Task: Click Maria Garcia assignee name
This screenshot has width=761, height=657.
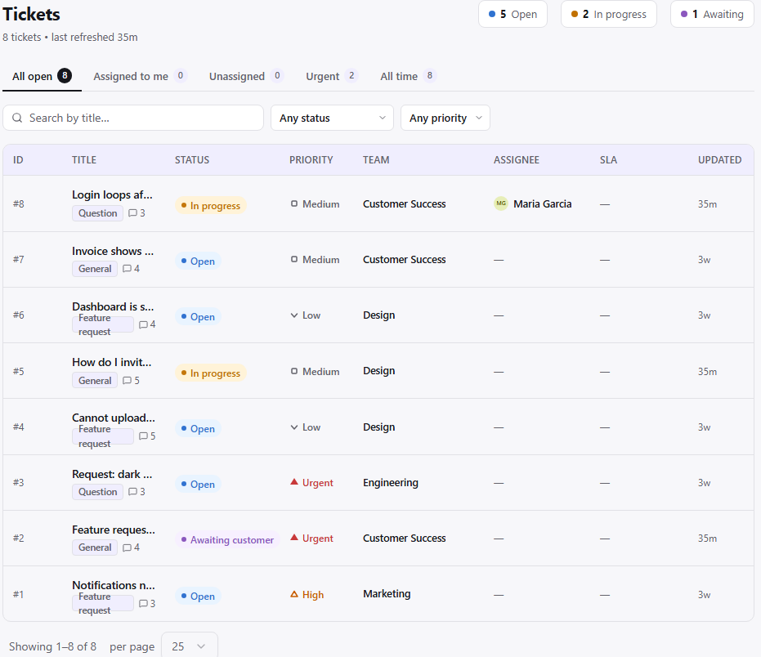Action: 543,203
